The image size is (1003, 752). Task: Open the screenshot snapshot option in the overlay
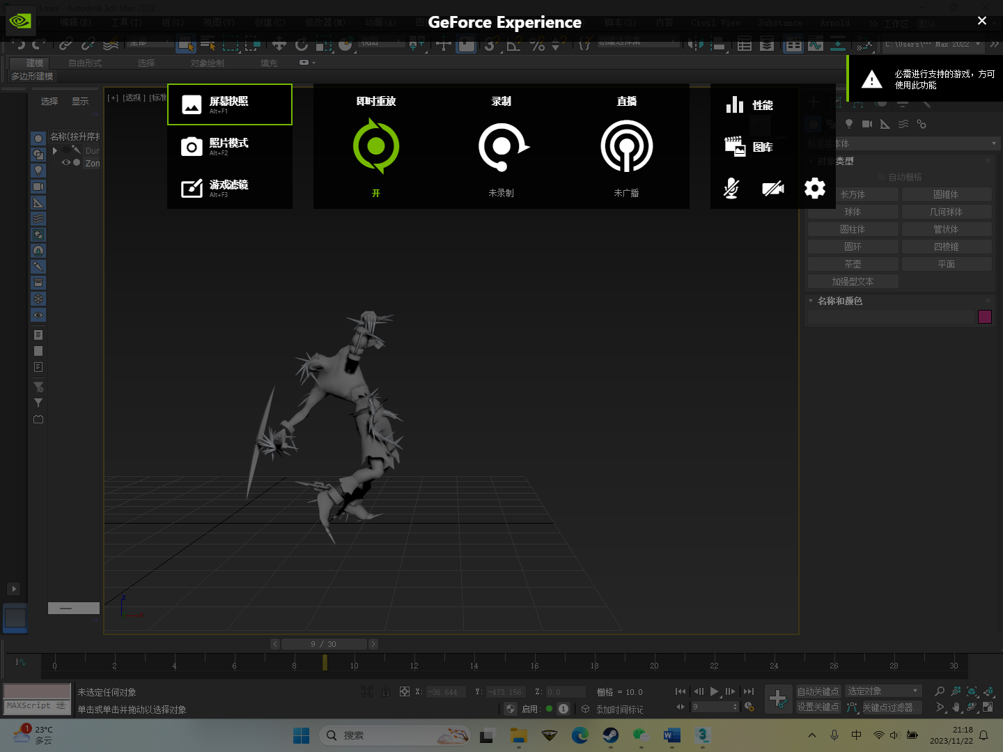click(229, 104)
